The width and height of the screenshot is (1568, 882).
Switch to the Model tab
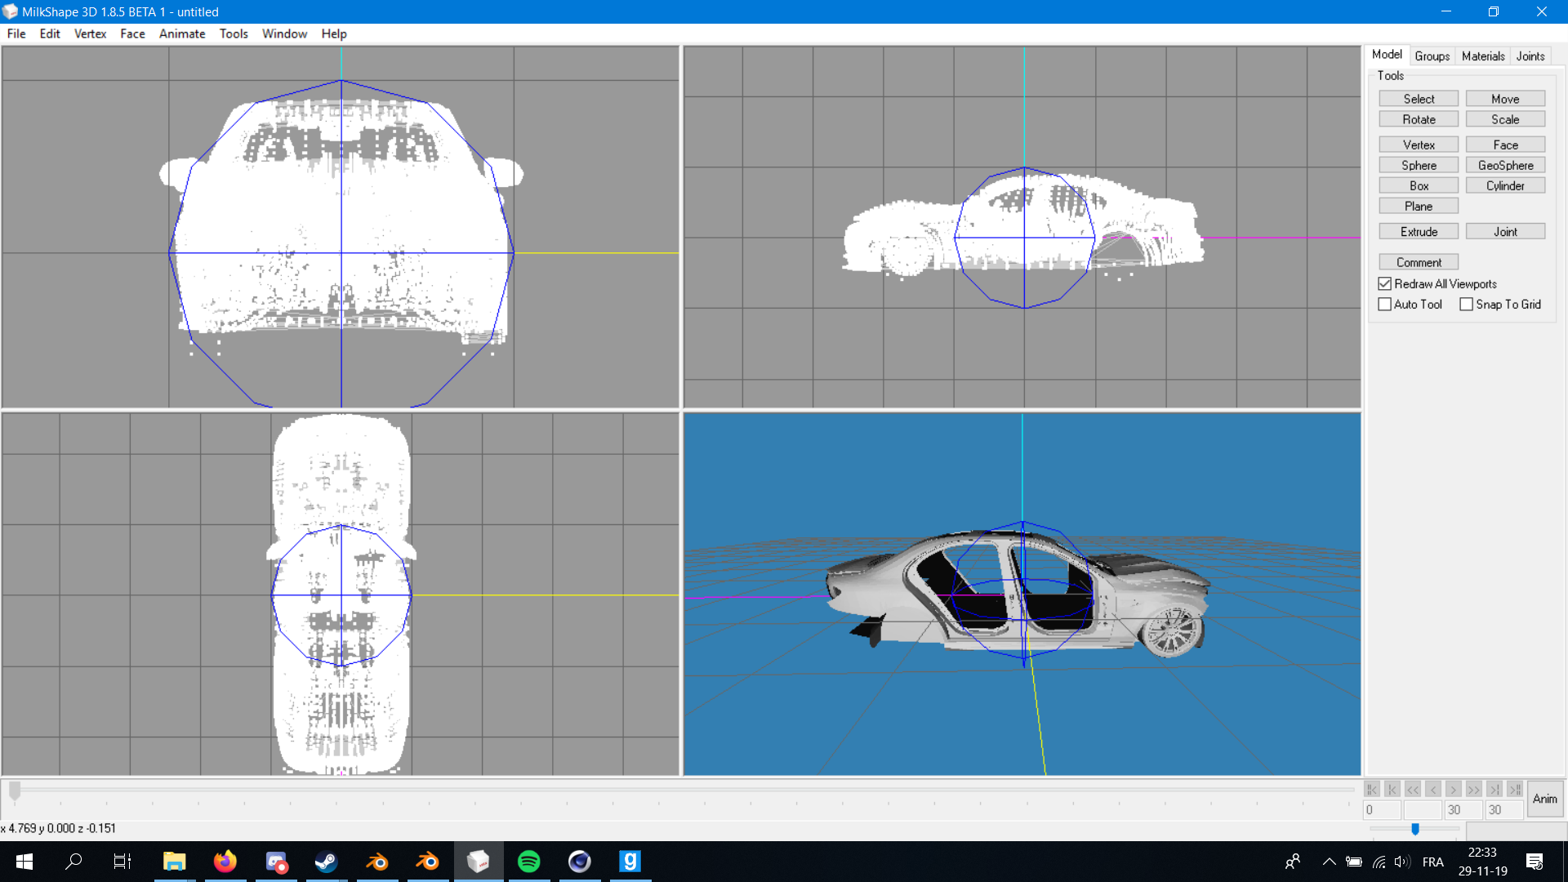coord(1387,55)
